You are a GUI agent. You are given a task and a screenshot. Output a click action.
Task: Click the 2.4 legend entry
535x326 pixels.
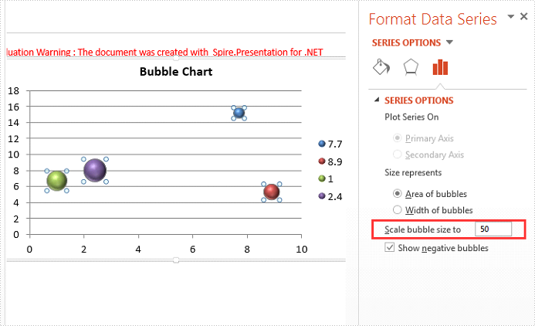330,196
